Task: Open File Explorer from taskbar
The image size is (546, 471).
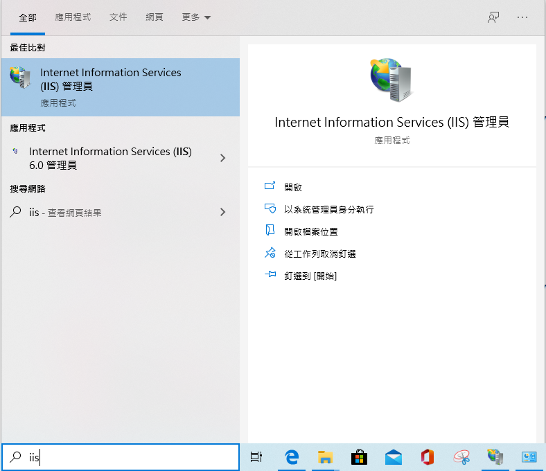Action: click(x=325, y=456)
